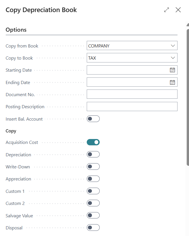
Task: Turn on the Disposal toggle
Action: click(x=93, y=228)
